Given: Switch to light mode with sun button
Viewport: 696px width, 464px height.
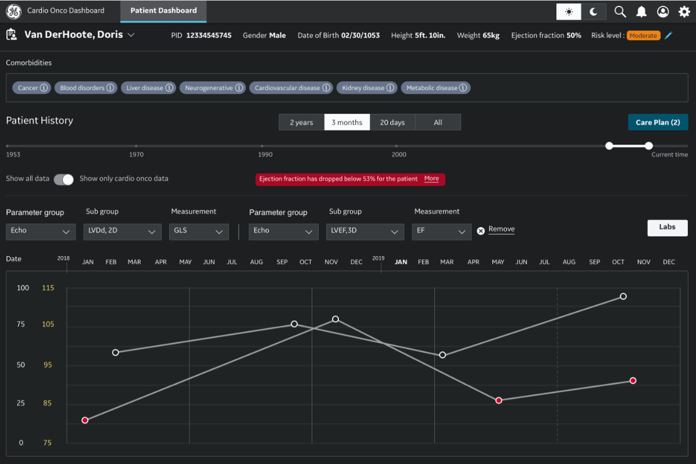Looking at the screenshot, I should coord(569,12).
